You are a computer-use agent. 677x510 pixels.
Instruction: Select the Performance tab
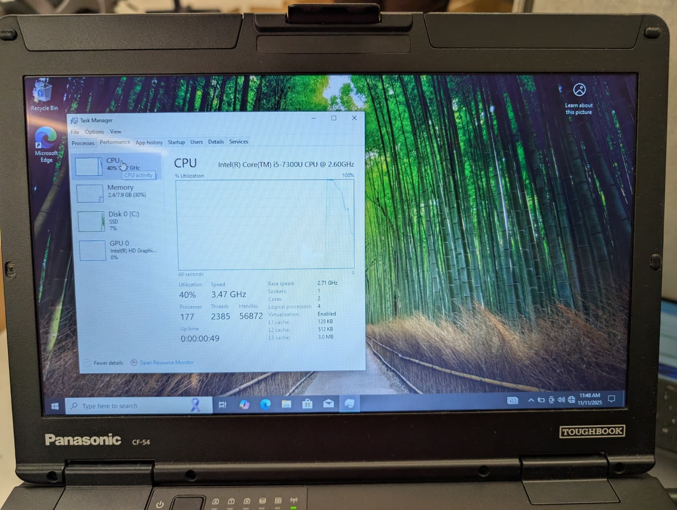115,142
